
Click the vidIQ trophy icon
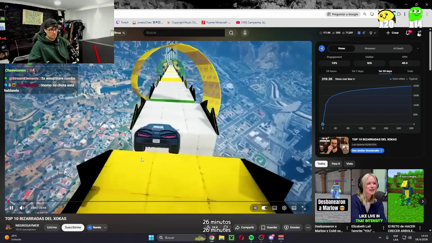click(x=371, y=33)
